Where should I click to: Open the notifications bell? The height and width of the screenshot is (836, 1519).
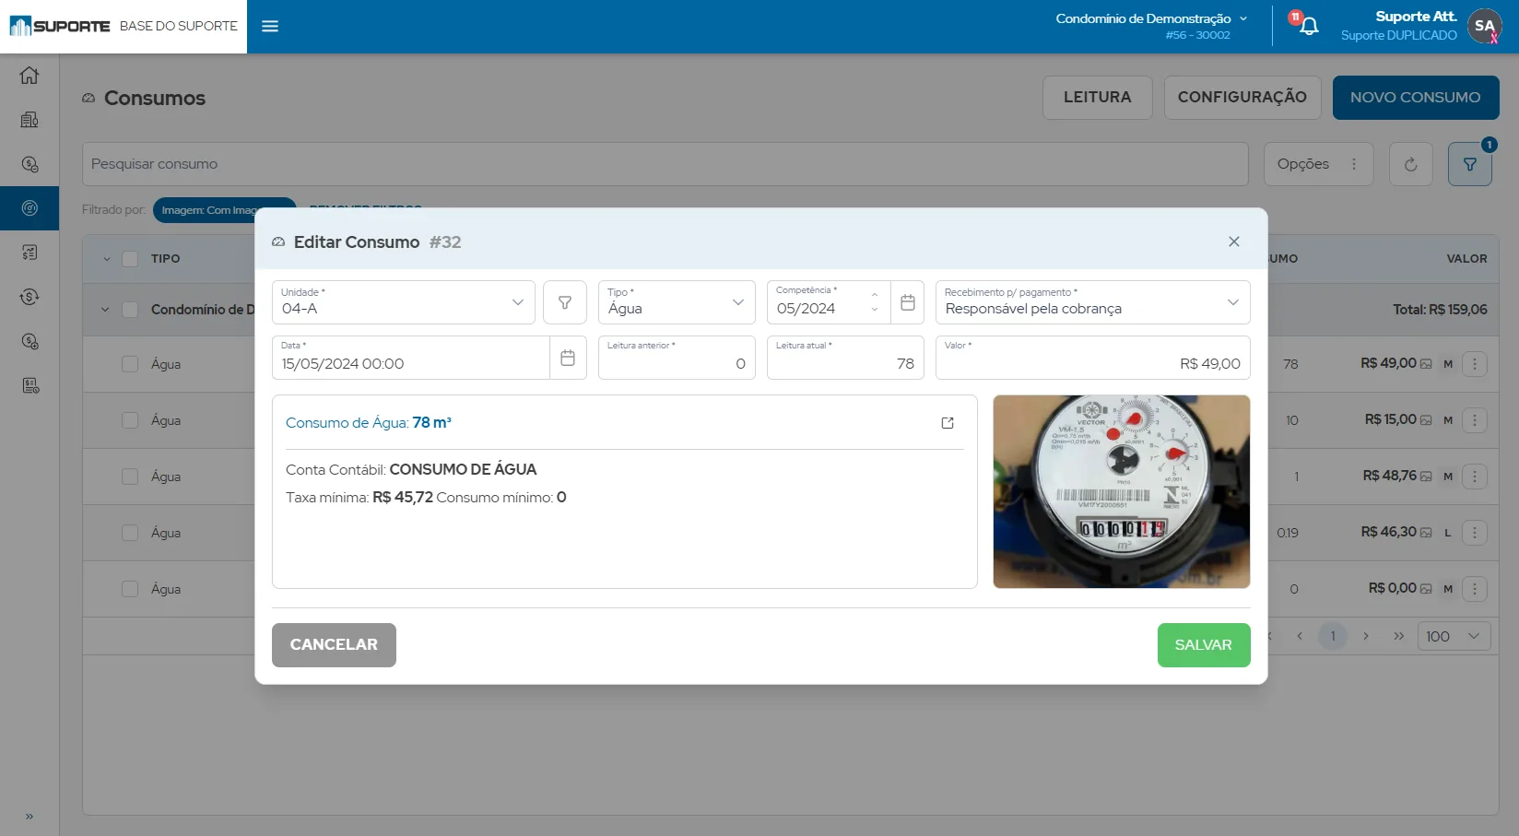(1309, 26)
